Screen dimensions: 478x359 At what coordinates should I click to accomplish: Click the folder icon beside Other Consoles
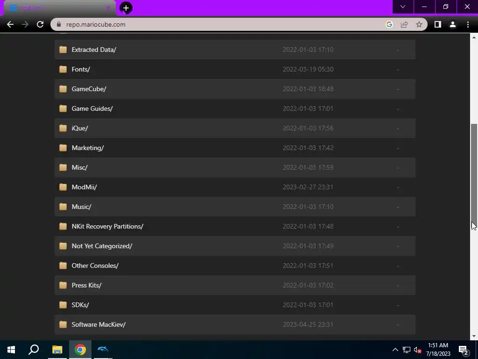point(63,266)
